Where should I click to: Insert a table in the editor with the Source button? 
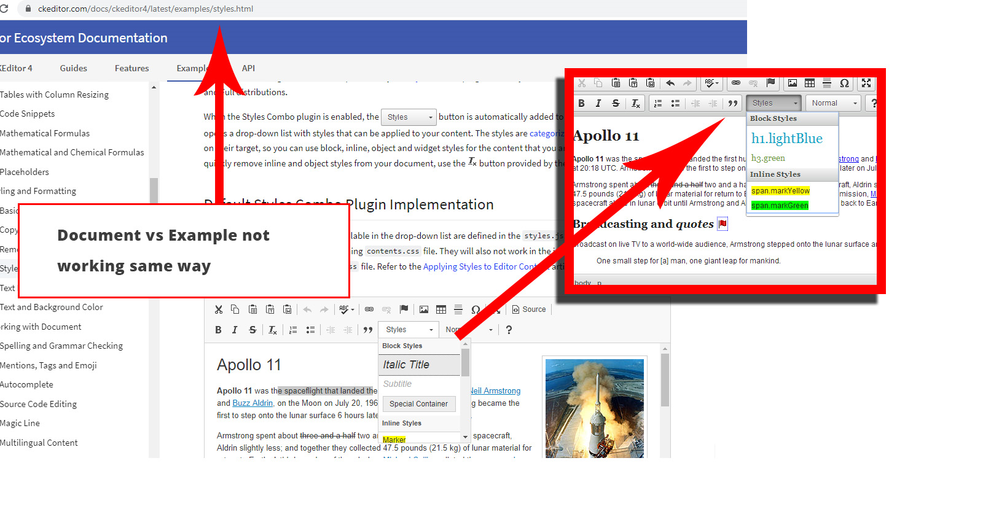point(441,309)
